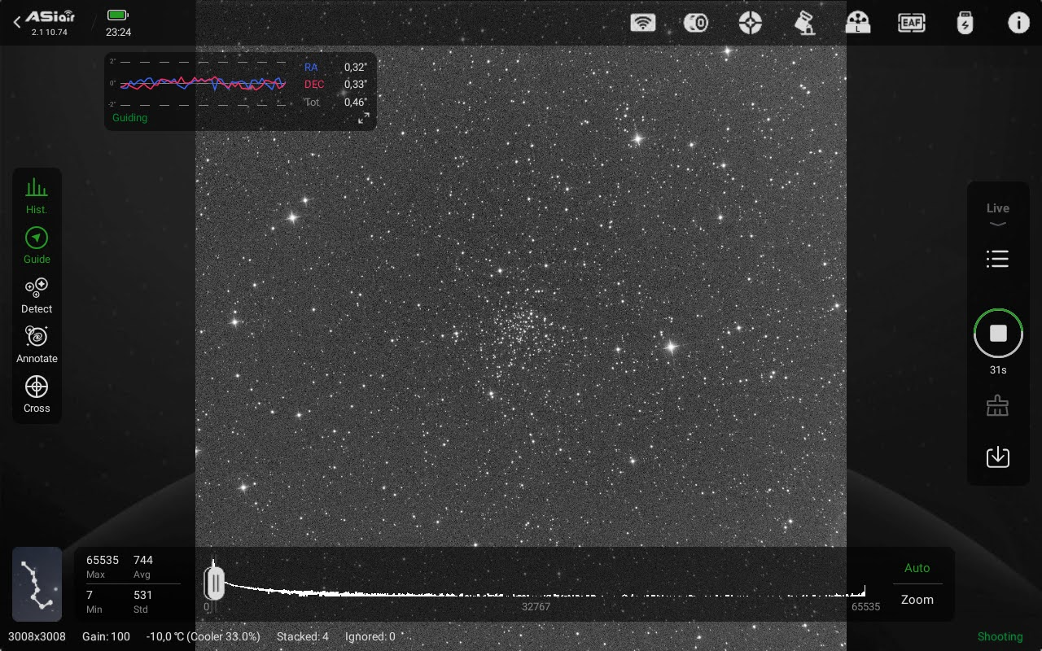The width and height of the screenshot is (1042, 651).
Task: Toggle the Cross crosshair overlay
Action: [37, 394]
